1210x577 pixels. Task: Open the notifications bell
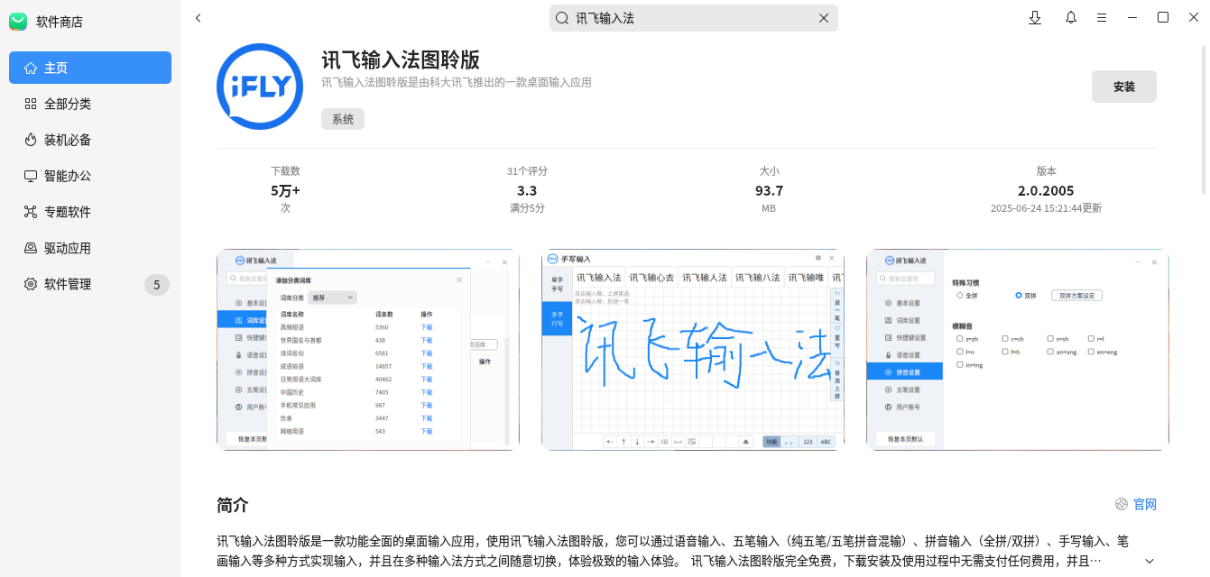[1071, 18]
